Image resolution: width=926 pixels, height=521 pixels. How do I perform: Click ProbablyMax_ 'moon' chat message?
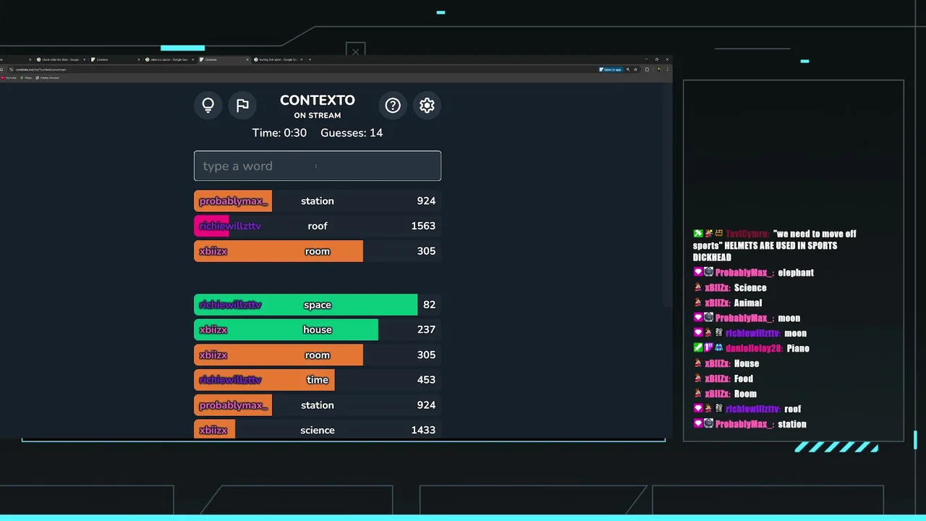(x=746, y=318)
